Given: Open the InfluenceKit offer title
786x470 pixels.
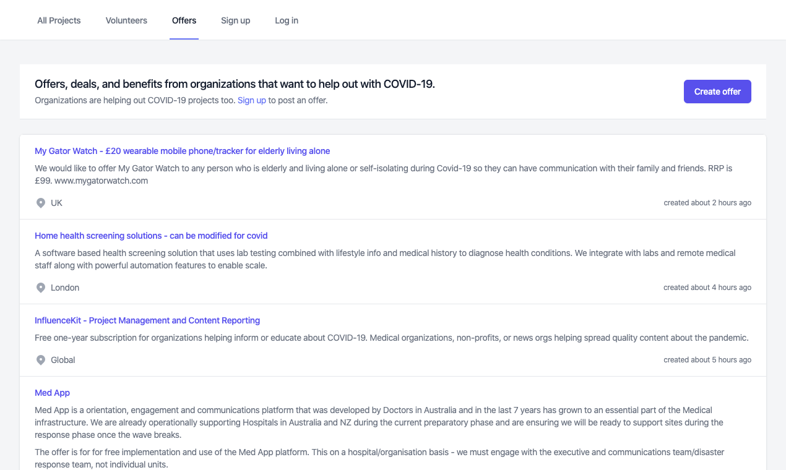Looking at the screenshot, I should click(147, 320).
